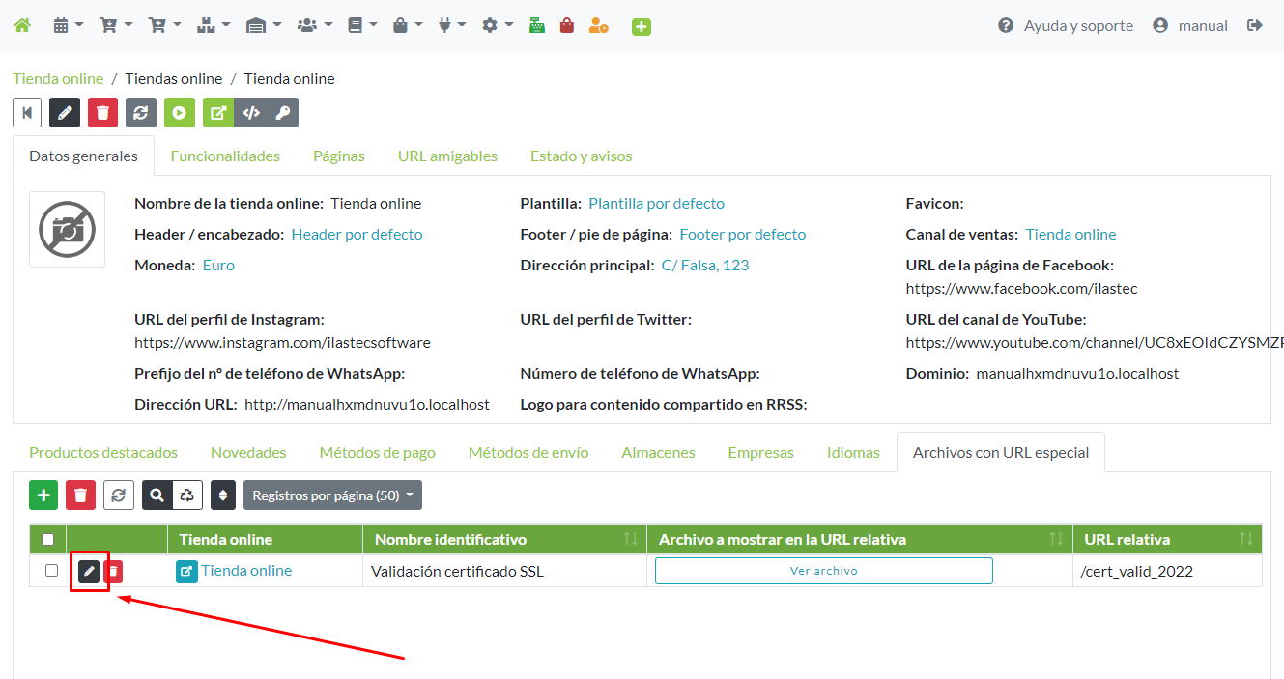
Task: Open the Archivos con URL especial tab
Action: (x=1000, y=451)
